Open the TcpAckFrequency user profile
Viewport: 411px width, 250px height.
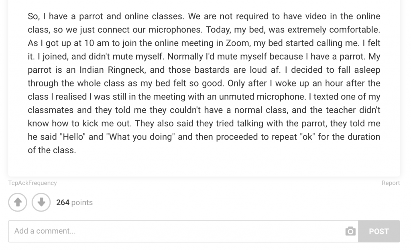click(x=33, y=183)
